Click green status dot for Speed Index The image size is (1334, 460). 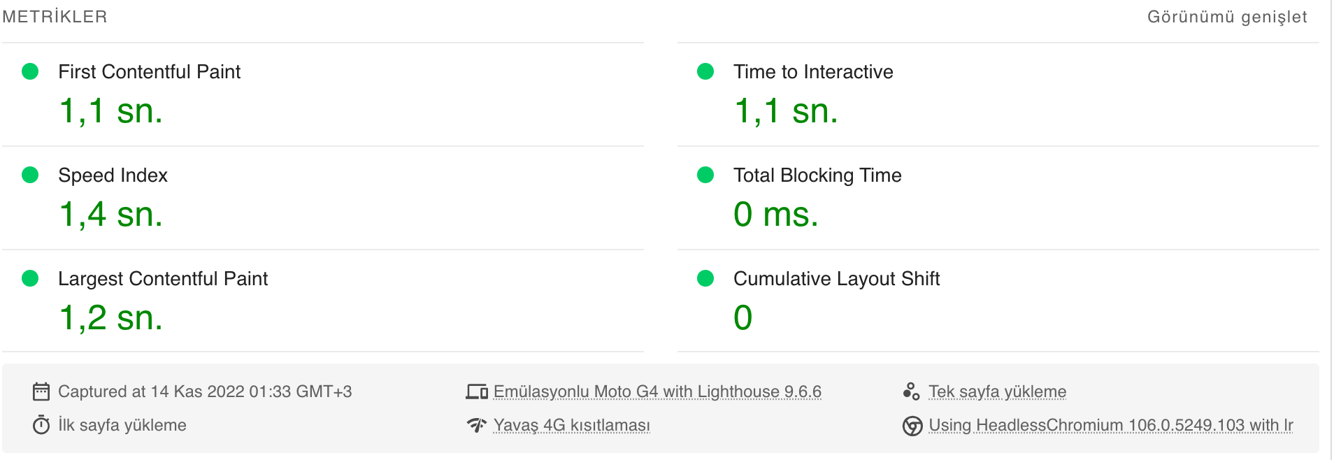(x=30, y=175)
